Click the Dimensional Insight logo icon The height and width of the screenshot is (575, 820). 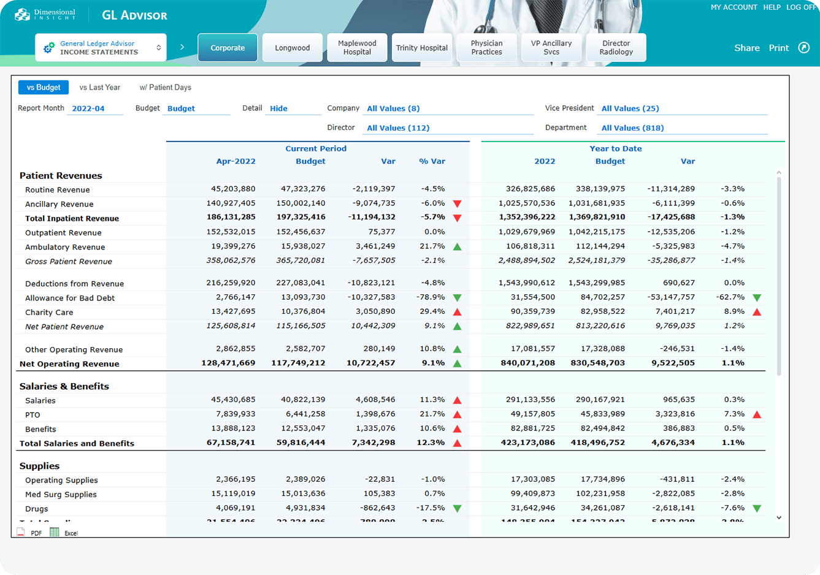23,15
